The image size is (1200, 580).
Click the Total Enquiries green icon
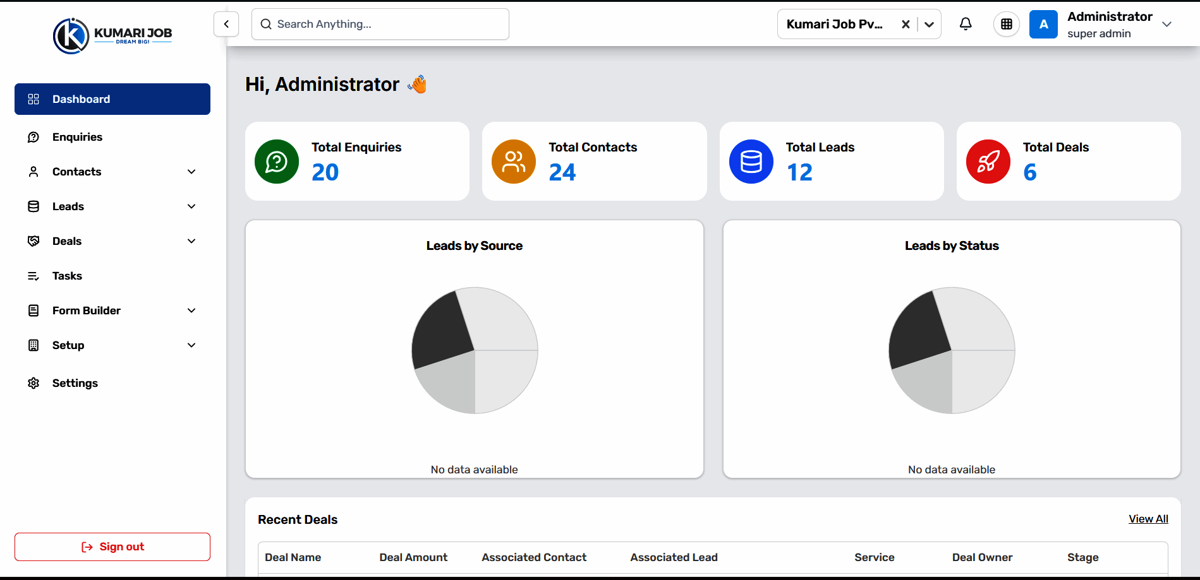click(277, 162)
